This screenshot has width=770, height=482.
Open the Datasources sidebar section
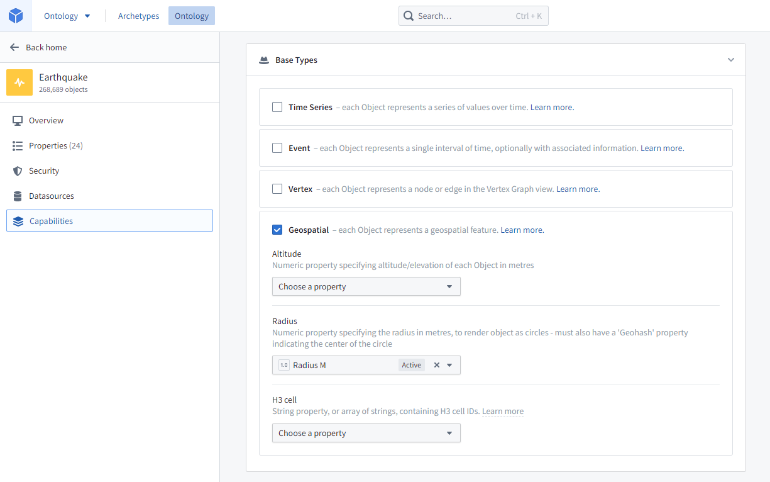(x=109, y=196)
